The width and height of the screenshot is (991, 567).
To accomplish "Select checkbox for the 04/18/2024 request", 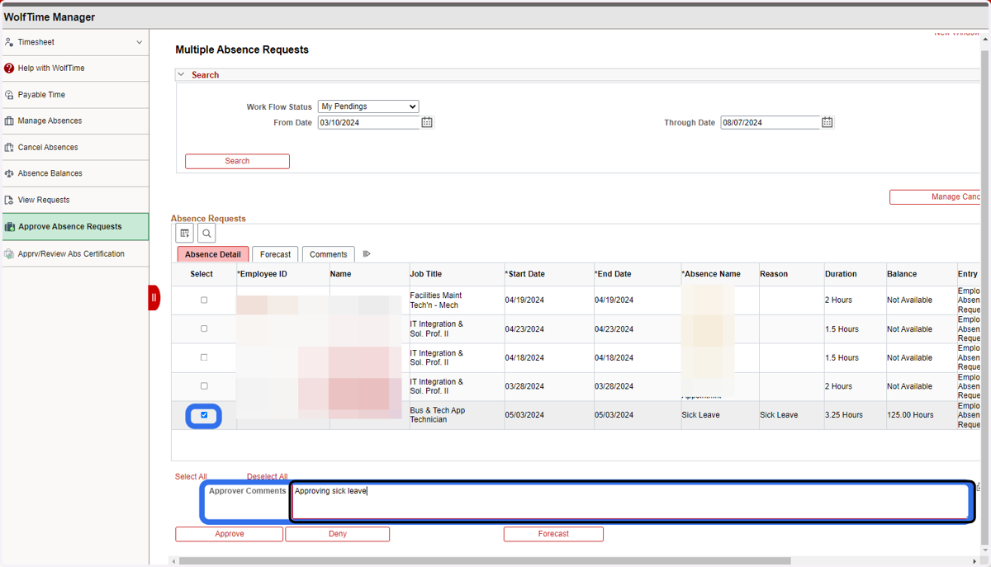I will pyautogui.click(x=204, y=357).
